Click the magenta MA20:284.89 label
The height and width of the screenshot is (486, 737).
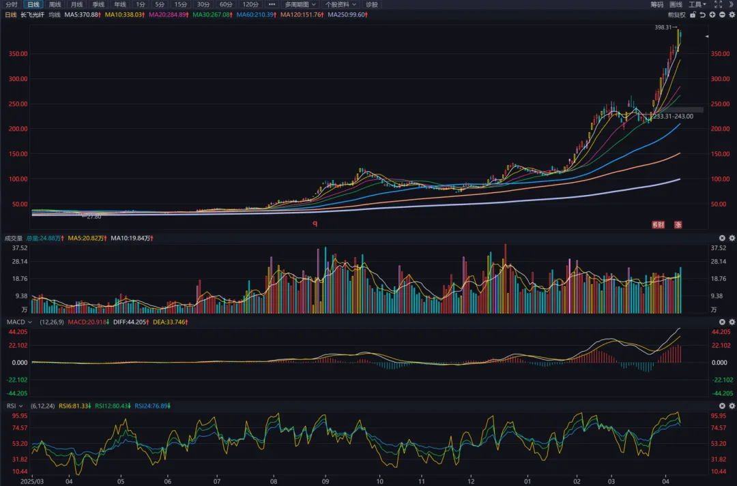[169, 15]
